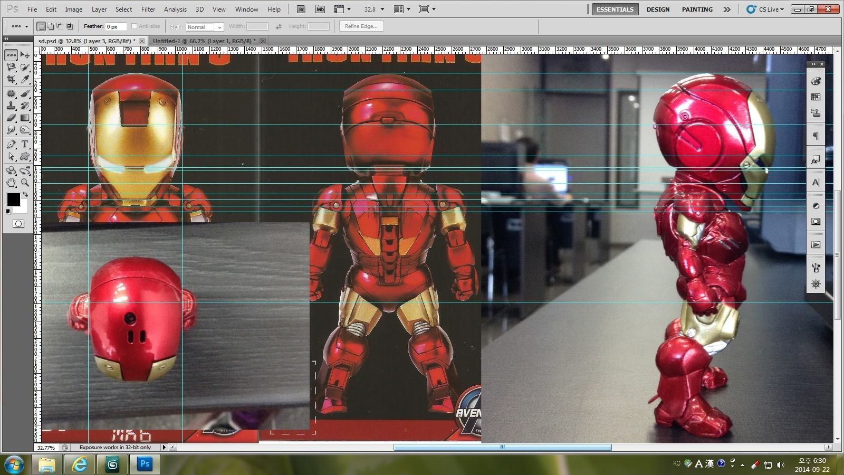This screenshot has height=475, width=844.
Task: Click the Refine Edge button
Action: [361, 26]
